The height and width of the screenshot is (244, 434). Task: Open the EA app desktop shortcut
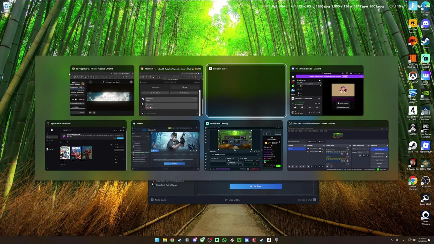coord(413,42)
